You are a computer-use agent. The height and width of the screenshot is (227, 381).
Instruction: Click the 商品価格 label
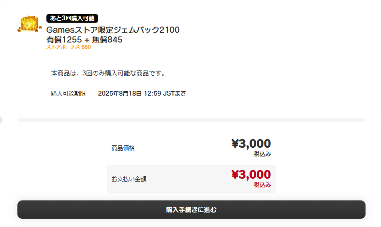click(x=123, y=148)
